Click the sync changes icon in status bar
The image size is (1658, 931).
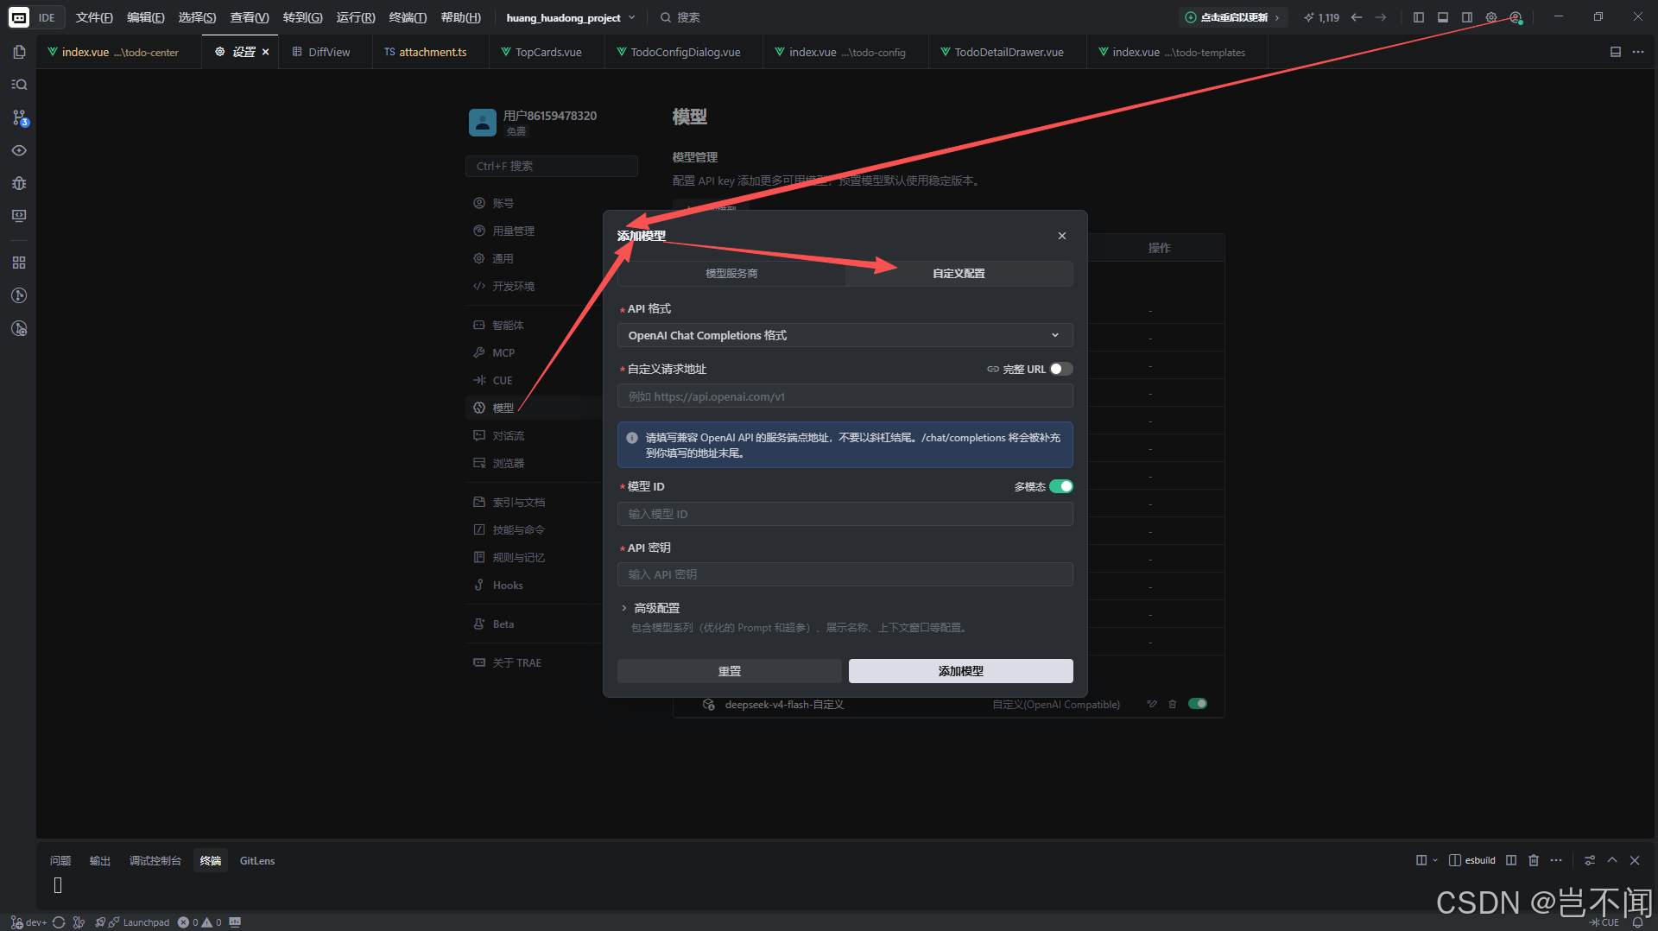click(59, 922)
